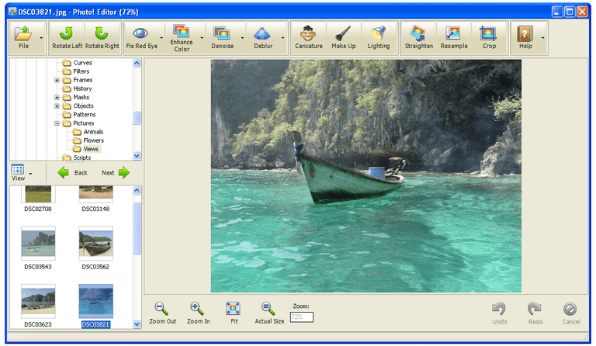596x346 pixels.
Task: Select the Scripts folder
Action: tap(77, 157)
